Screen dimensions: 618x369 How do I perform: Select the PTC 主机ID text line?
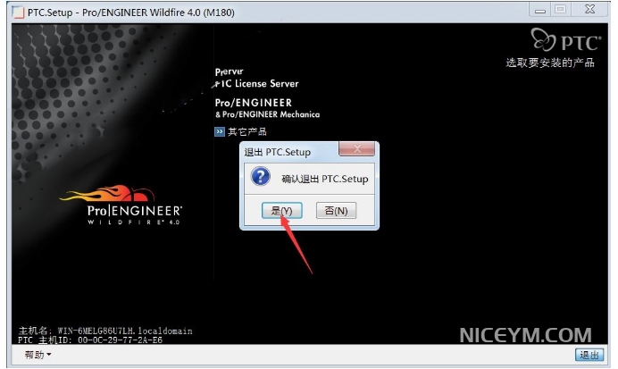[x=90, y=340]
